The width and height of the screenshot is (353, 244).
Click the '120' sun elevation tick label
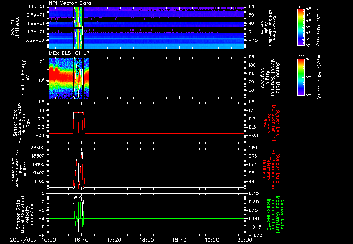[252, 7]
